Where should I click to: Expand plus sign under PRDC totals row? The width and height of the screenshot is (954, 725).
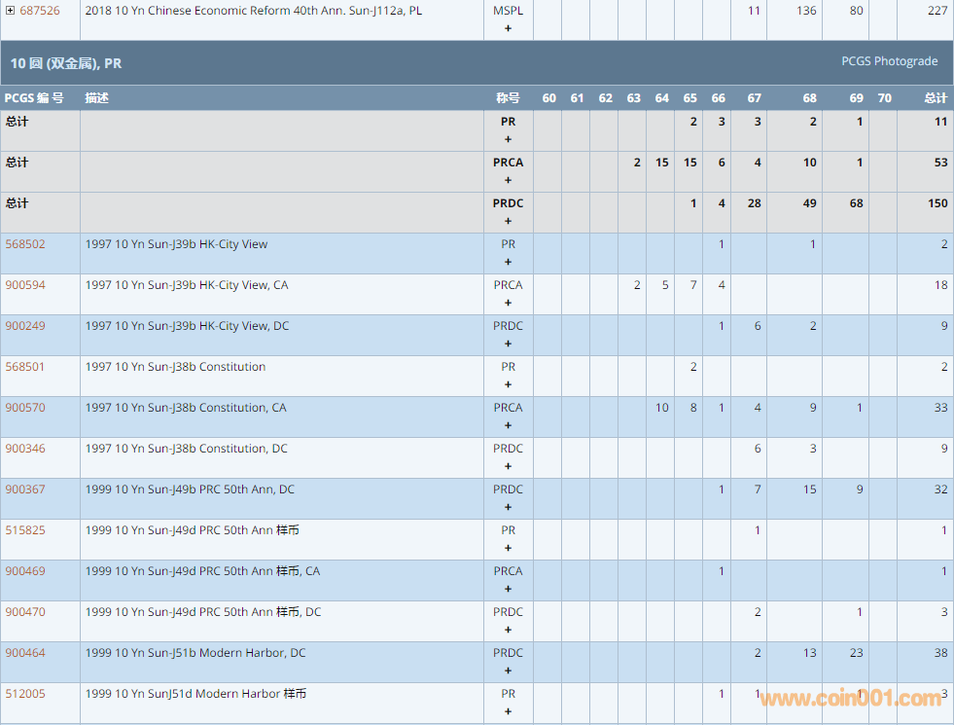click(508, 221)
